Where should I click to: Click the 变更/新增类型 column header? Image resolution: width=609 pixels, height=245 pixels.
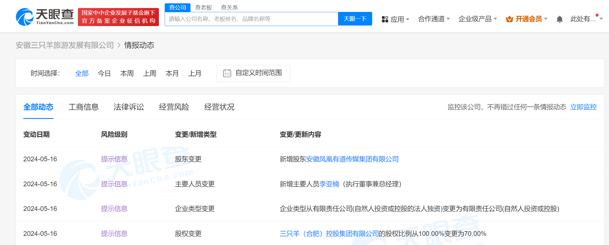(x=196, y=134)
